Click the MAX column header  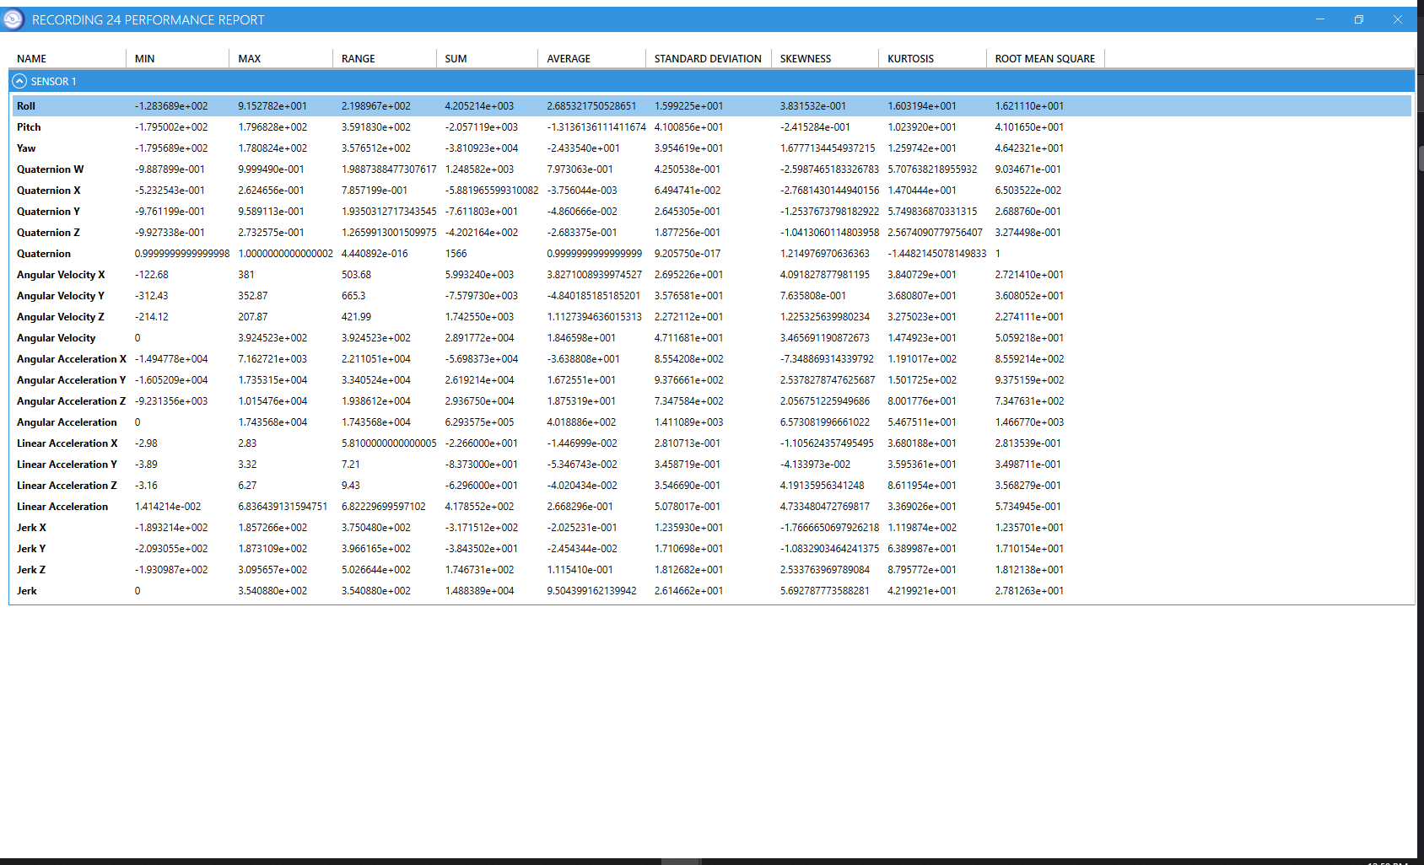tap(281, 59)
